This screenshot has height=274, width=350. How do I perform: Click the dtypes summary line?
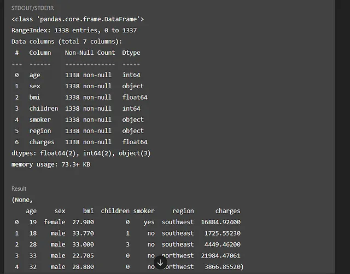(x=81, y=153)
